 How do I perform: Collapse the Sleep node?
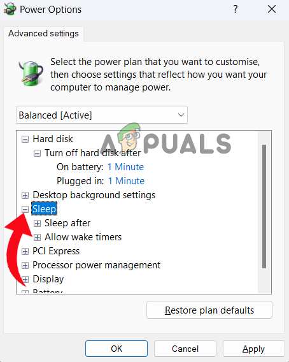tap(25, 210)
